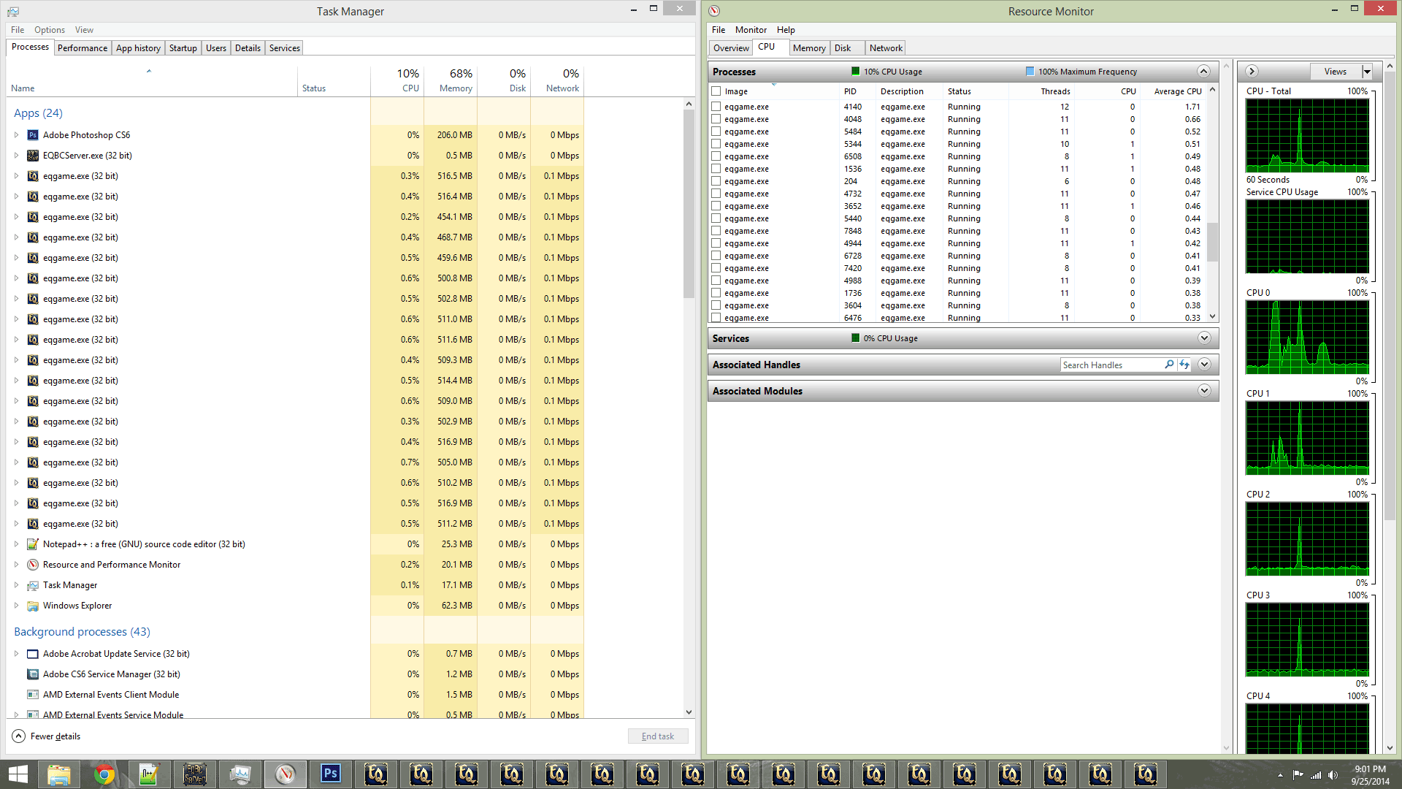Click the Resource Monitor taskbar icon
This screenshot has height=789, width=1402.
pyautogui.click(x=285, y=774)
